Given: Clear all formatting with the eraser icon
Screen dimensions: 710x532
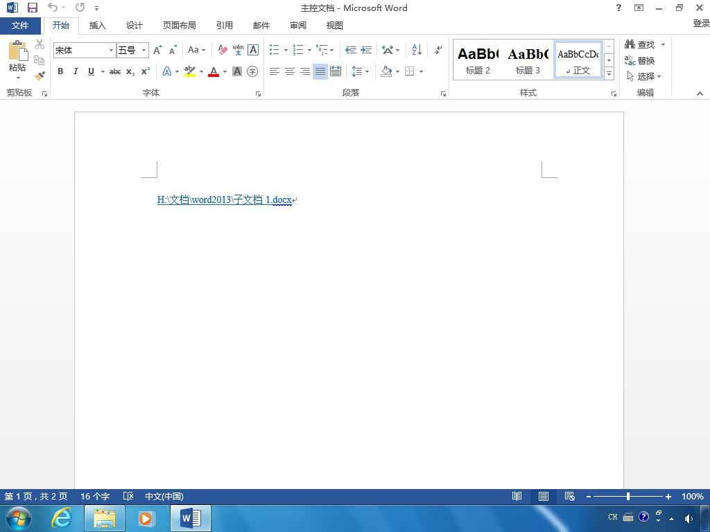Looking at the screenshot, I should click(x=223, y=50).
